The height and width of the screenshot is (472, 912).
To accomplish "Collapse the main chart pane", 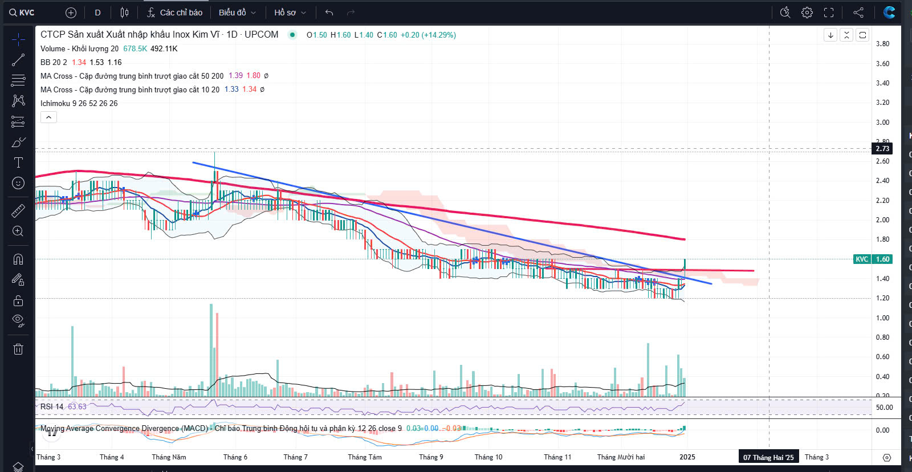I will click(x=846, y=35).
